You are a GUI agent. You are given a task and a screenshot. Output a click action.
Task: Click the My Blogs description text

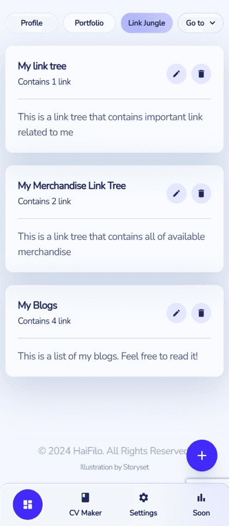pyautogui.click(x=108, y=356)
